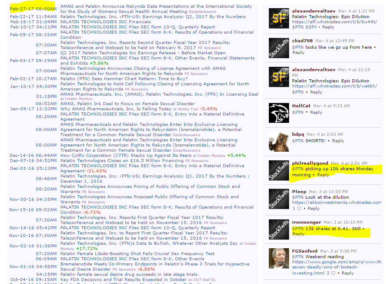
Task: Open the HellCat username link
Action: click(x=301, y=106)
